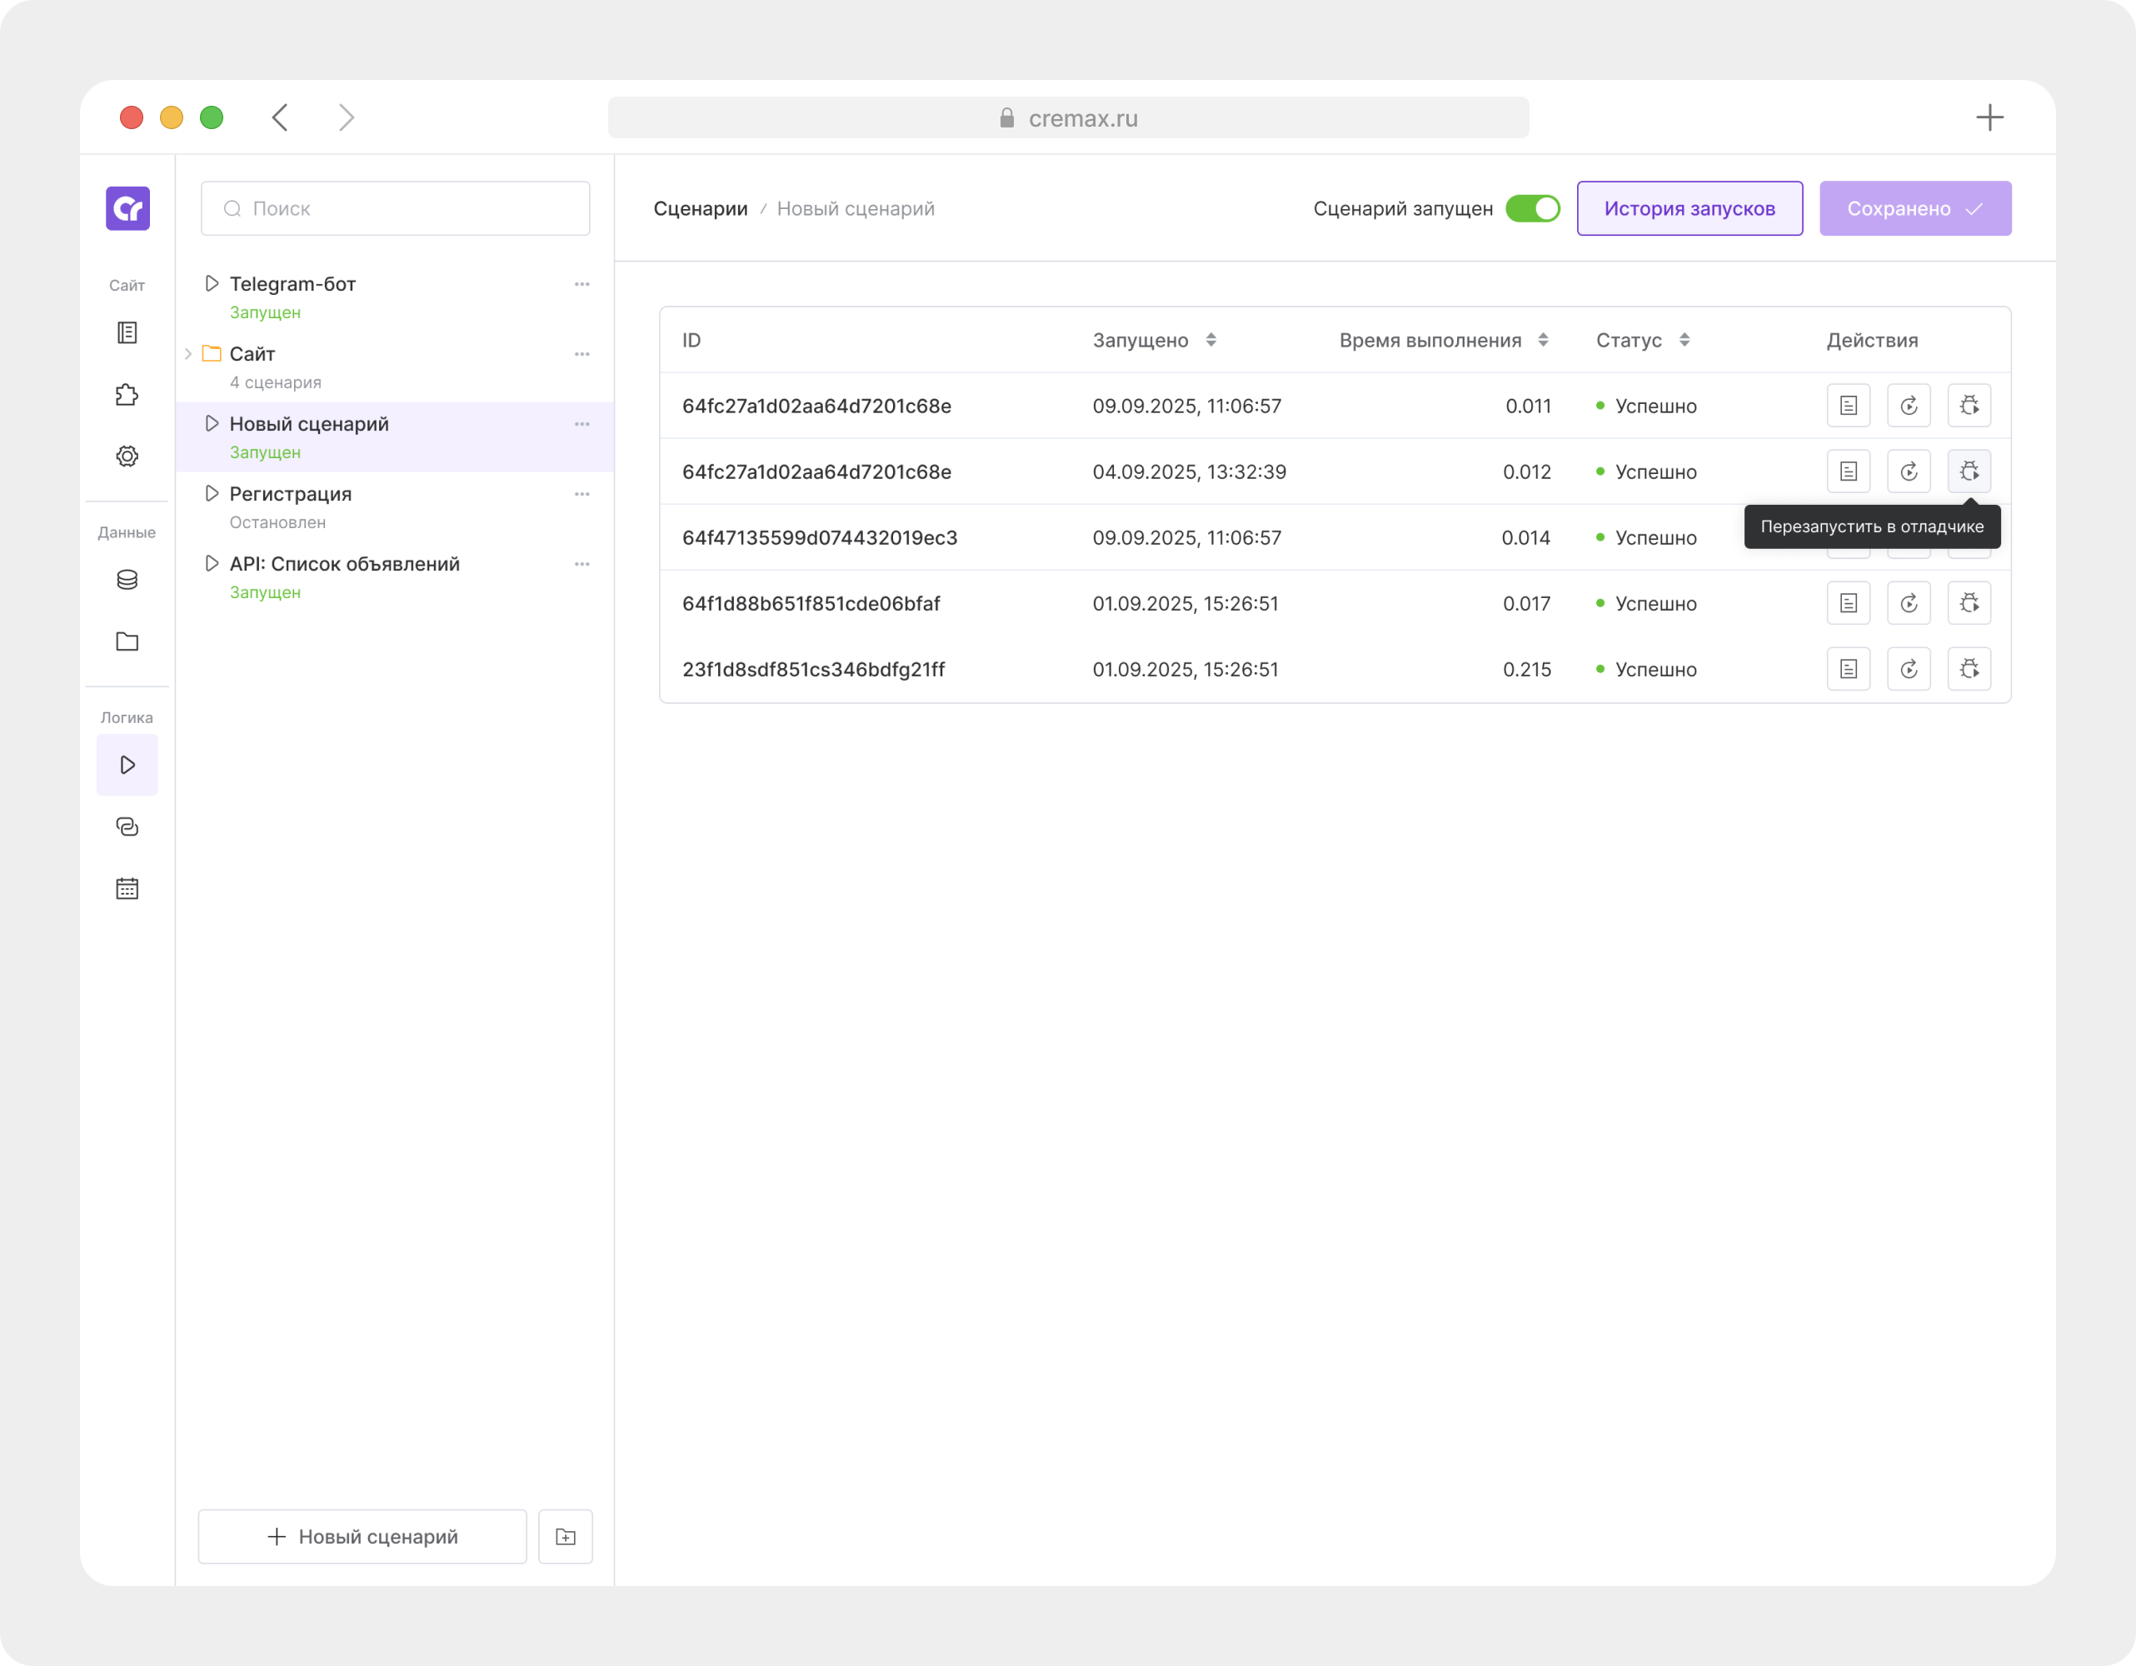The image size is (2136, 1666).
Task: Open the linked-chain icon under Логика
Action: pyautogui.click(x=127, y=827)
